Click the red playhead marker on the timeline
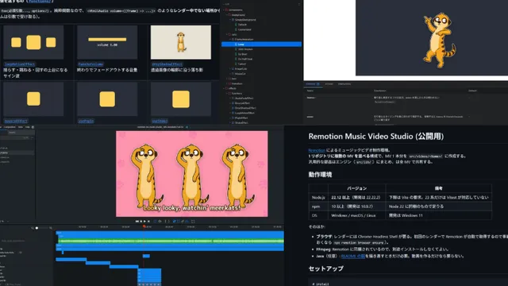The height and width of the screenshot is (286, 508). [x=144, y=226]
